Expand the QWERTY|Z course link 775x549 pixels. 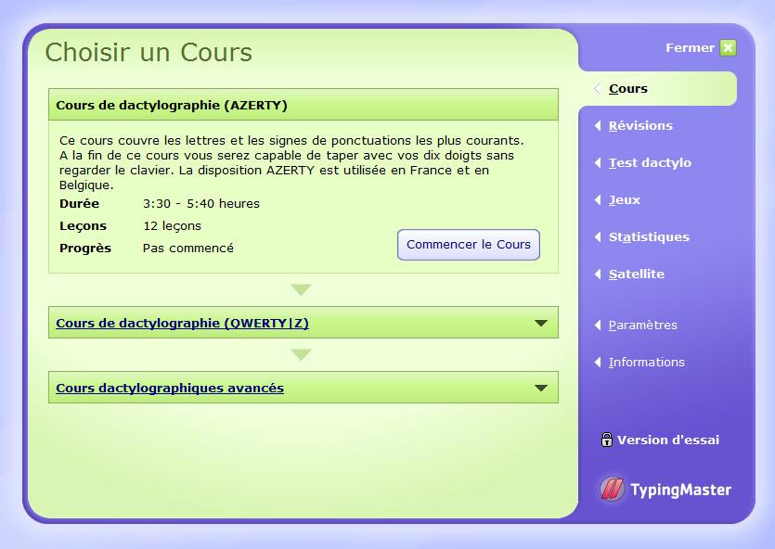(x=183, y=323)
